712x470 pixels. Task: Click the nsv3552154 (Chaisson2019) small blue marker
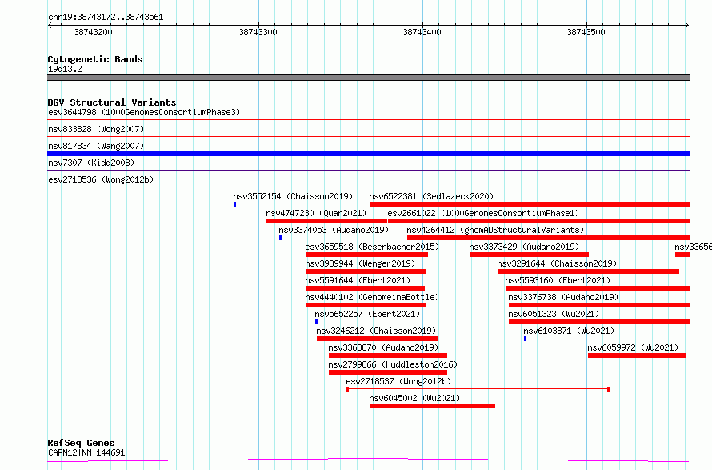tap(234, 204)
